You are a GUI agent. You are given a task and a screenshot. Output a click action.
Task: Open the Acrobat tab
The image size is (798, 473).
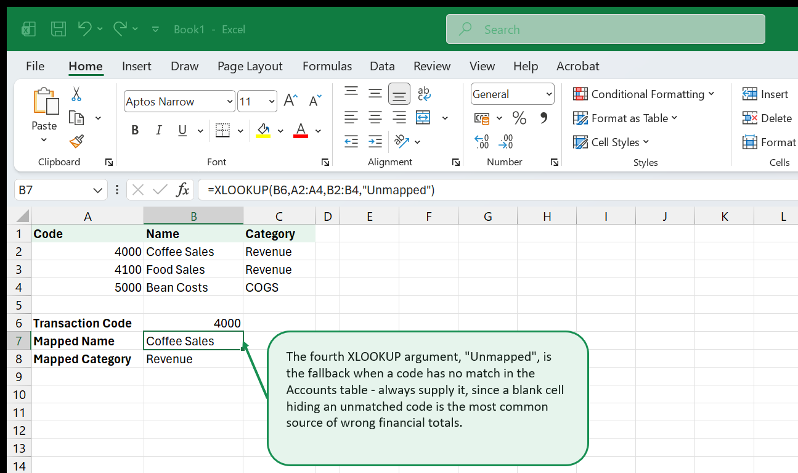[x=577, y=66]
